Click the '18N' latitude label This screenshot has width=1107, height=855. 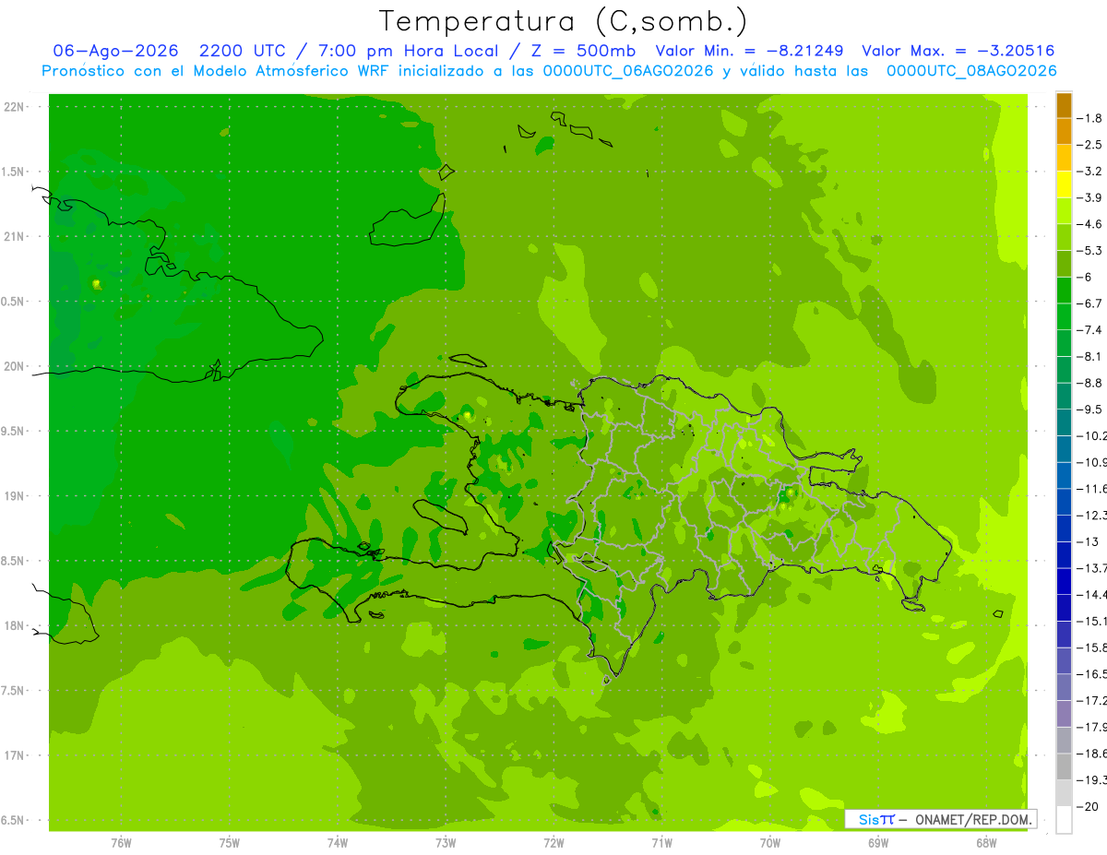[x=15, y=625]
